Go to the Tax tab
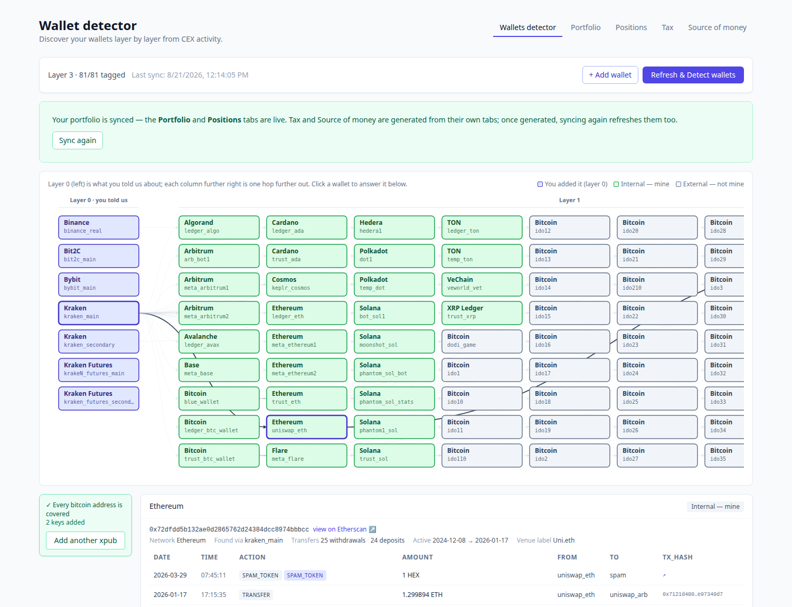This screenshot has height=607, width=792. pos(667,27)
